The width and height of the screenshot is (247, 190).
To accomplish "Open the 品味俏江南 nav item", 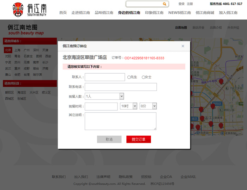I will [x=104, y=13].
